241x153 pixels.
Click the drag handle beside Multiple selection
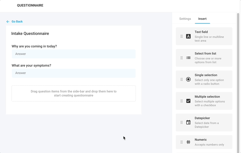(x=182, y=101)
